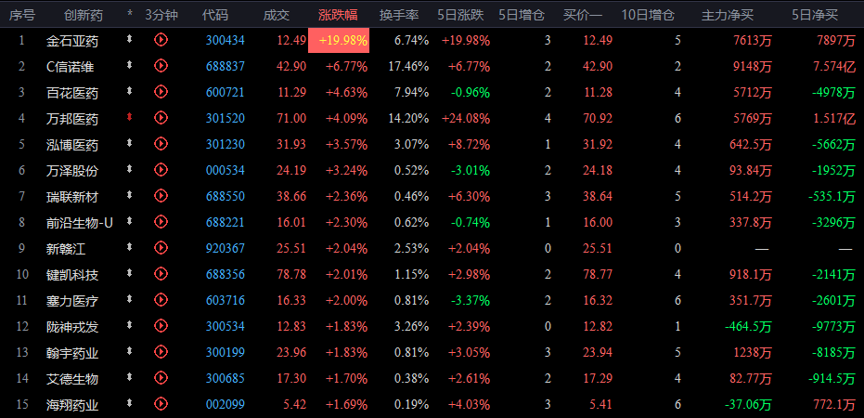Click the marker icon beside 新赣江
Viewport: 864px width, 418px height.
(x=130, y=248)
